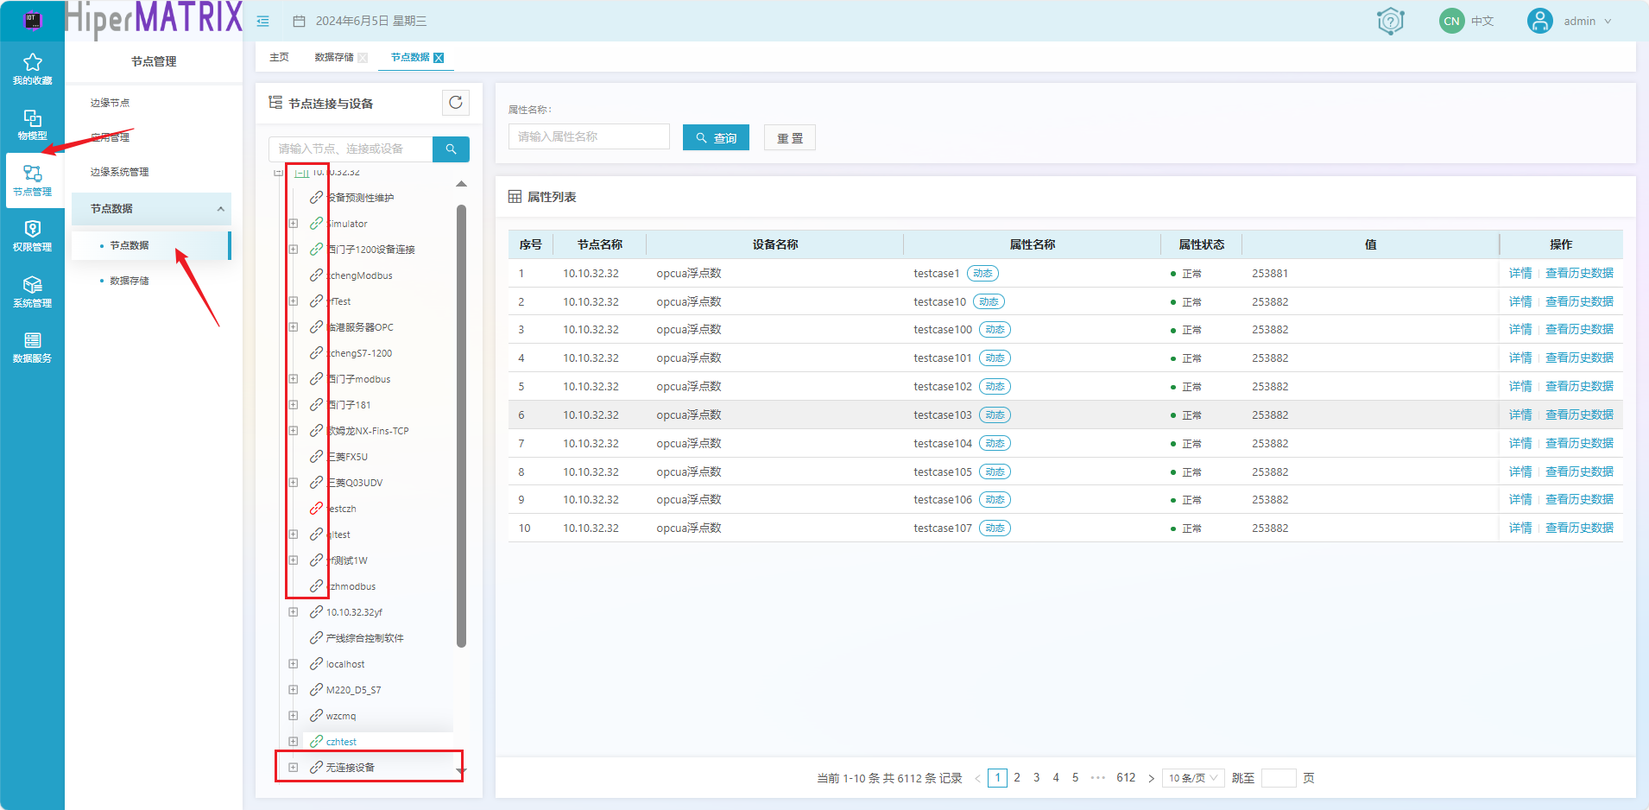The width and height of the screenshot is (1649, 810).
Task: Select the zhmodbus tree item
Action: (x=351, y=586)
